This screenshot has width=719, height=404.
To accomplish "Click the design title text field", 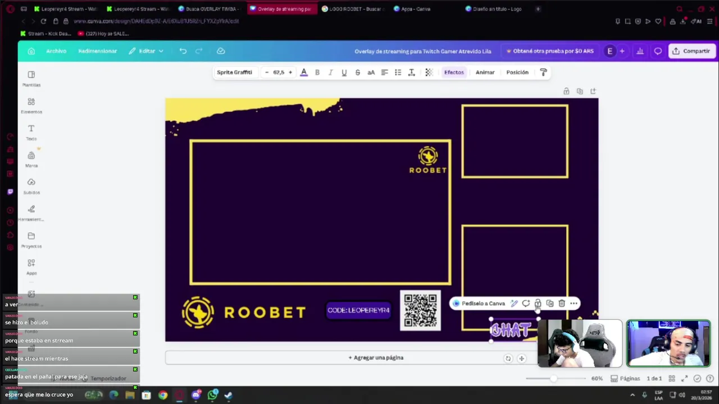I will tap(423, 51).
